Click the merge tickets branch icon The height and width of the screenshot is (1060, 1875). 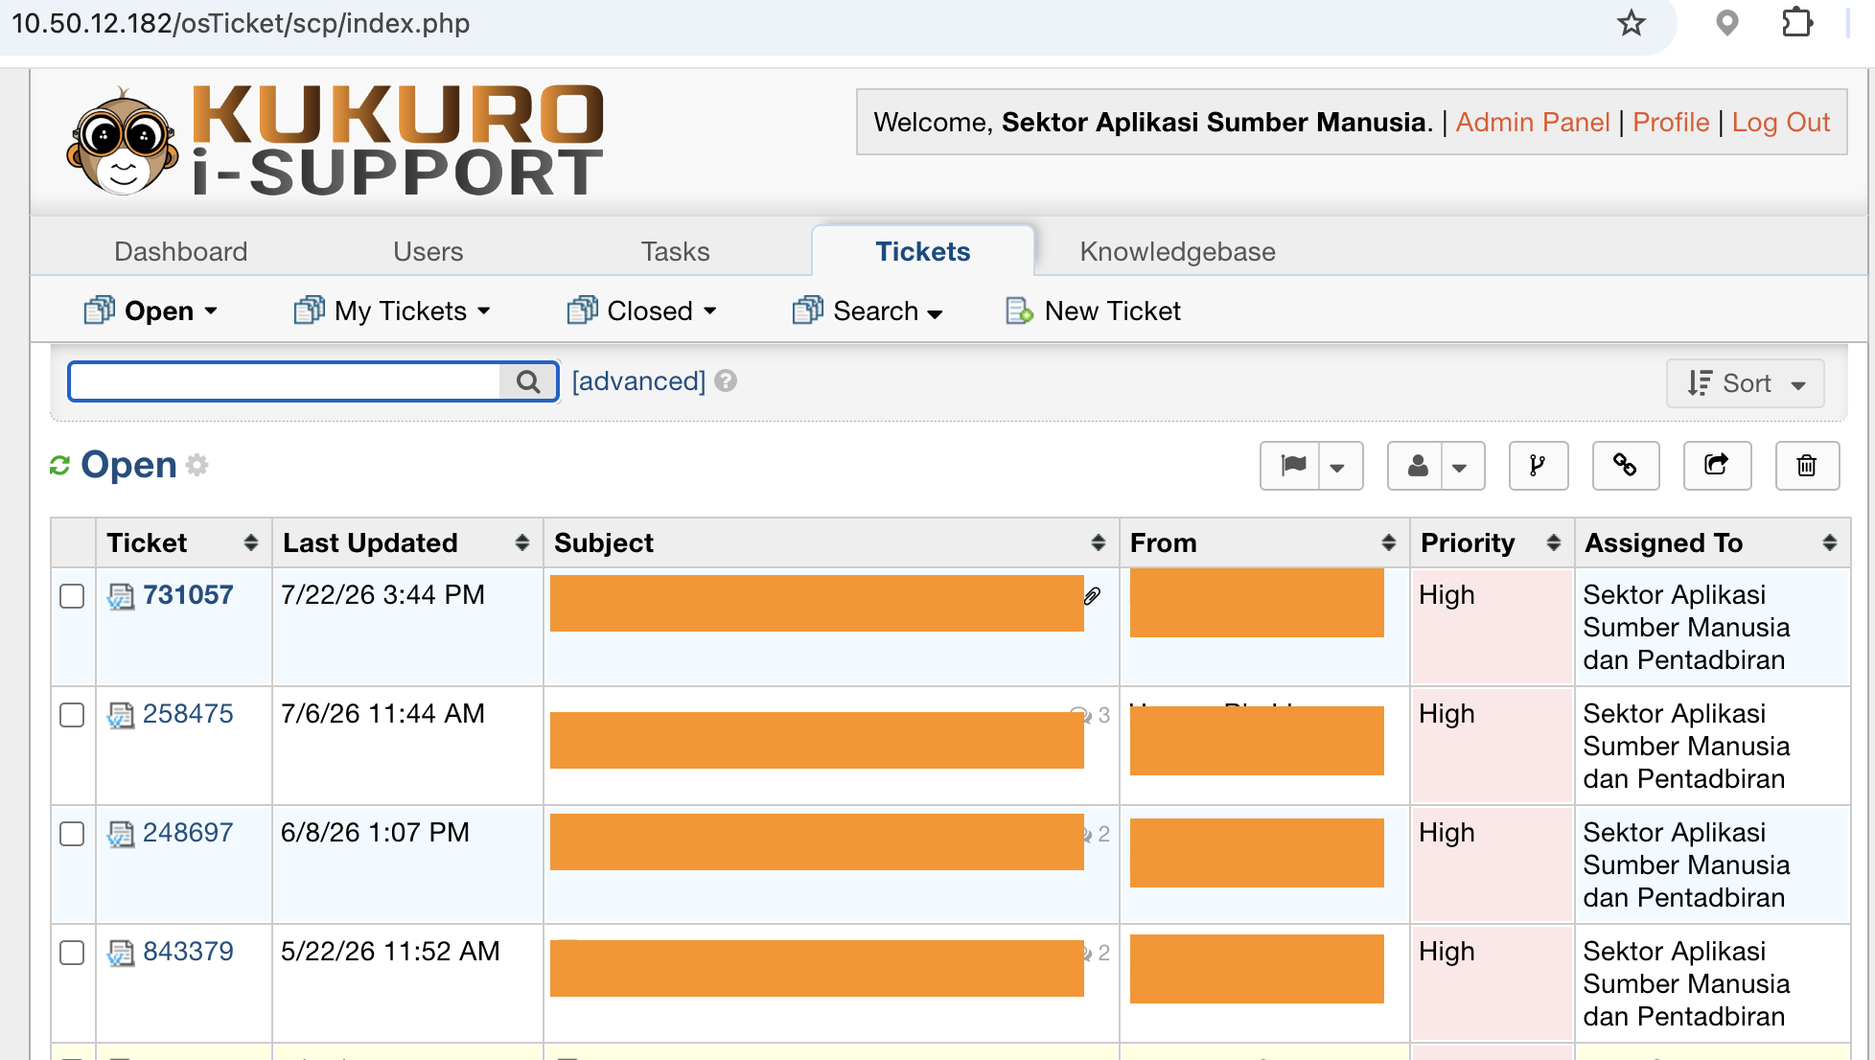(1539, 466)
